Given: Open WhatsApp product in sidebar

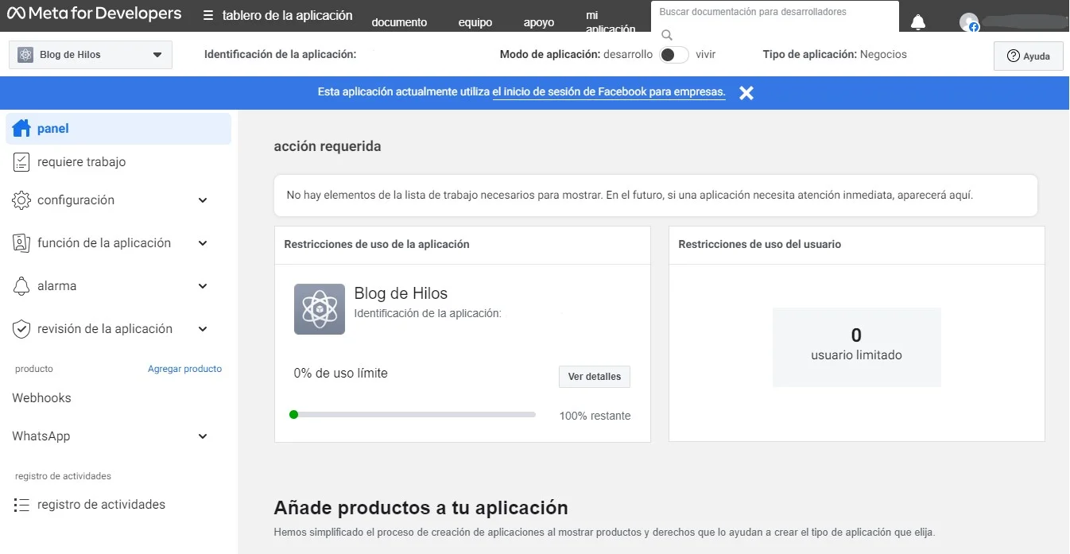Looking at the screenshot, I should pyautogui.click(x=41, y=436).
